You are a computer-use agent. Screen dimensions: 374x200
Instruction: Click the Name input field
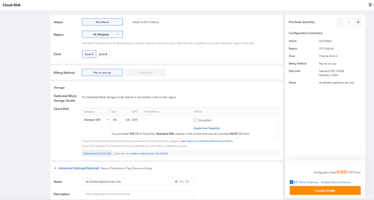coord(137,182)
